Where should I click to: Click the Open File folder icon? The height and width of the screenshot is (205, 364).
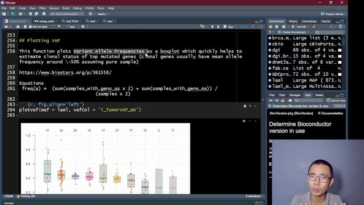[x=20, y=14]
